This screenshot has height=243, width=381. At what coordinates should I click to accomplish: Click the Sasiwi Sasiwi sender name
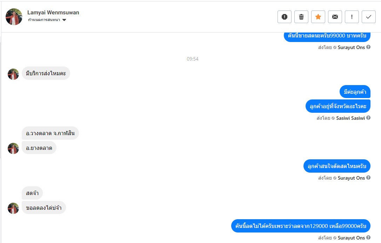point(350,118)
